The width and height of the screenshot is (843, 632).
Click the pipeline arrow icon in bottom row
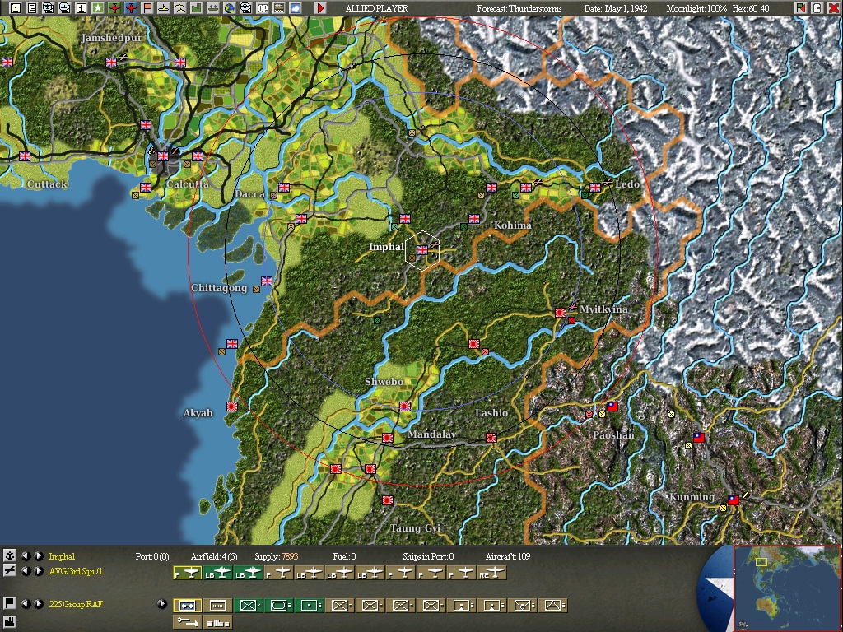click(188, 622)
